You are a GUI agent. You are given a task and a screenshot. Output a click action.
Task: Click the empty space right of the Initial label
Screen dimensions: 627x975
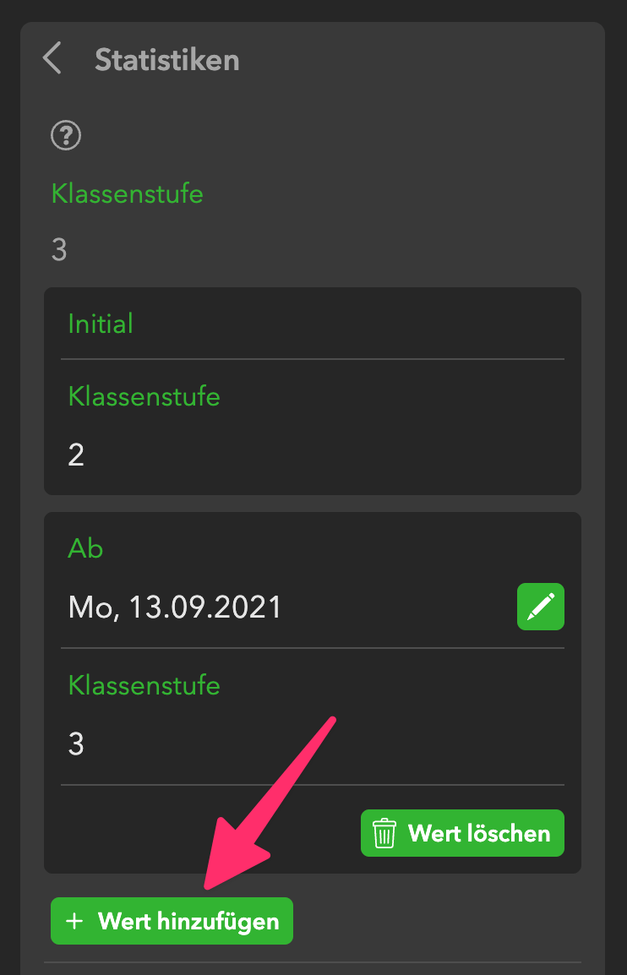355,324
